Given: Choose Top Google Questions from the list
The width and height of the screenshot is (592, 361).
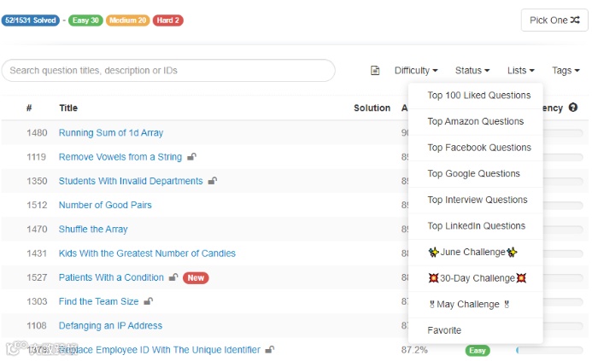Looking at the screenshot, I should tap(473, 173).
